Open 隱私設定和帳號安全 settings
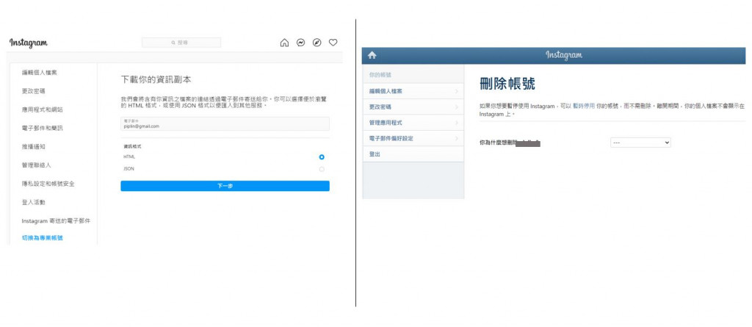The height and width of the screenshot is (327, 752). coord(48,184)
